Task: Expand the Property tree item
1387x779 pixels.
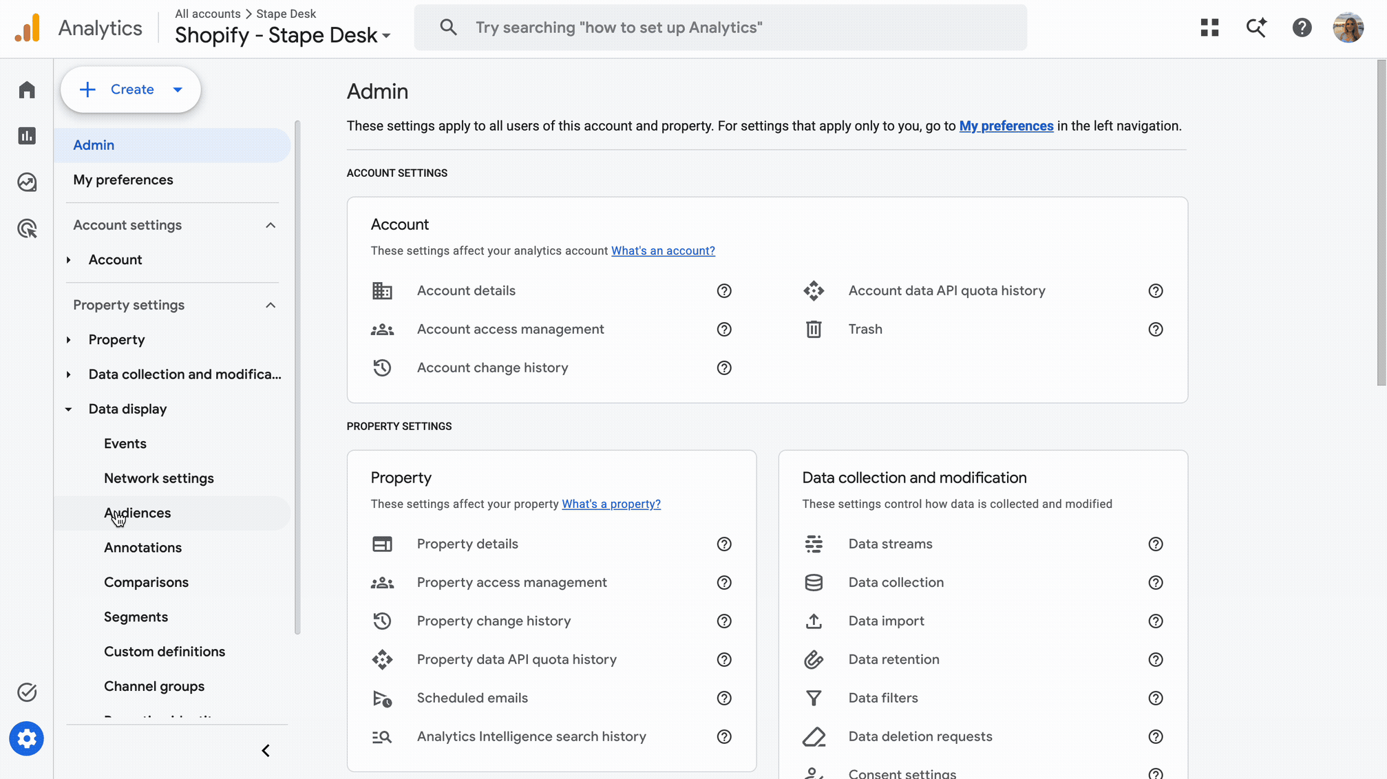Action: tap(68, 340)
